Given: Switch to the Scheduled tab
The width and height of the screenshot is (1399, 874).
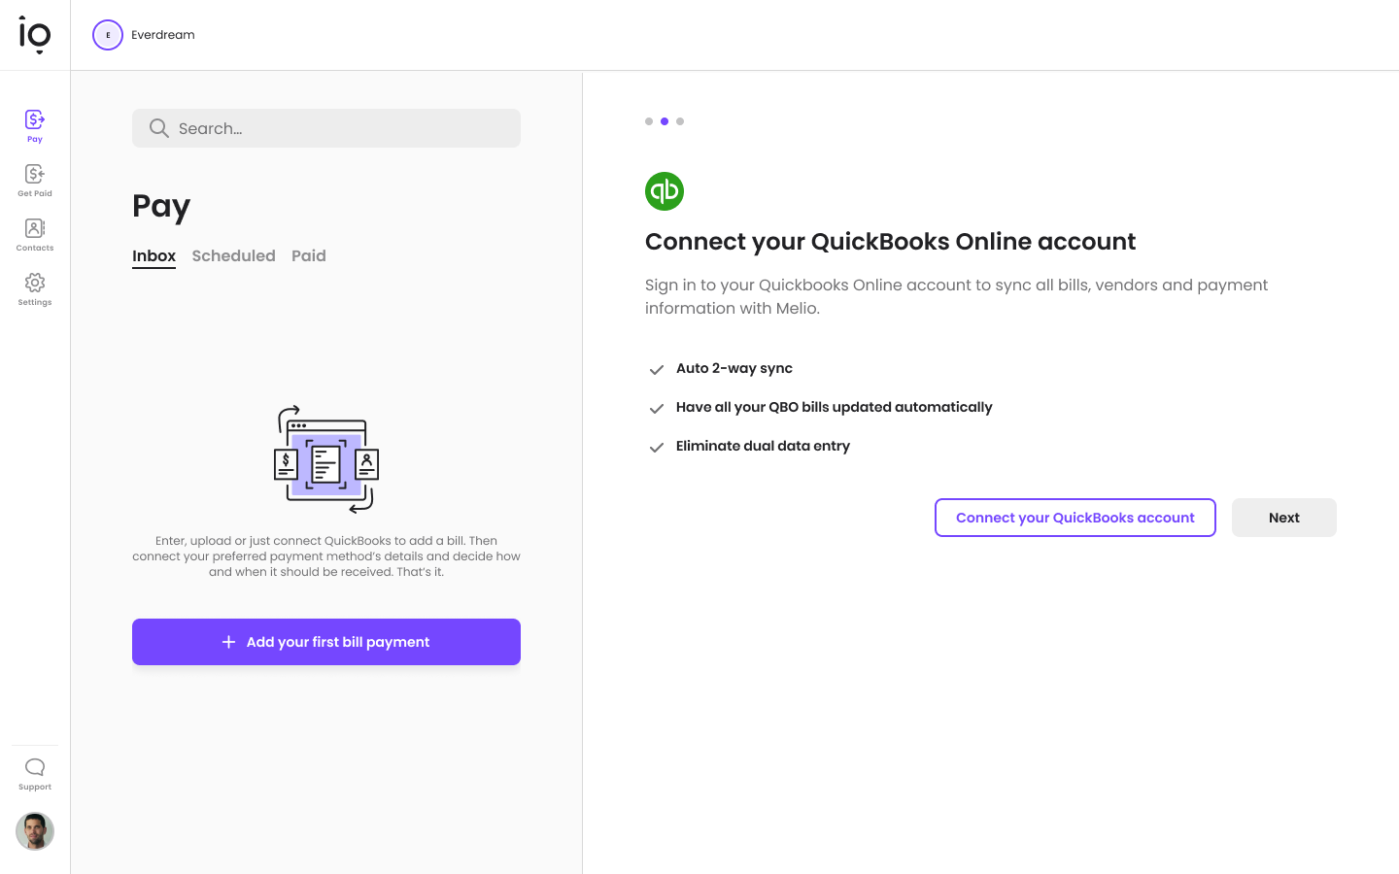Looking at the screenshot, I should click(x=233, y=255).
